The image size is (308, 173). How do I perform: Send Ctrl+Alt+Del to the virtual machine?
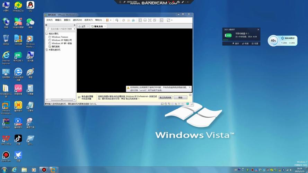(x=117, y=20)
